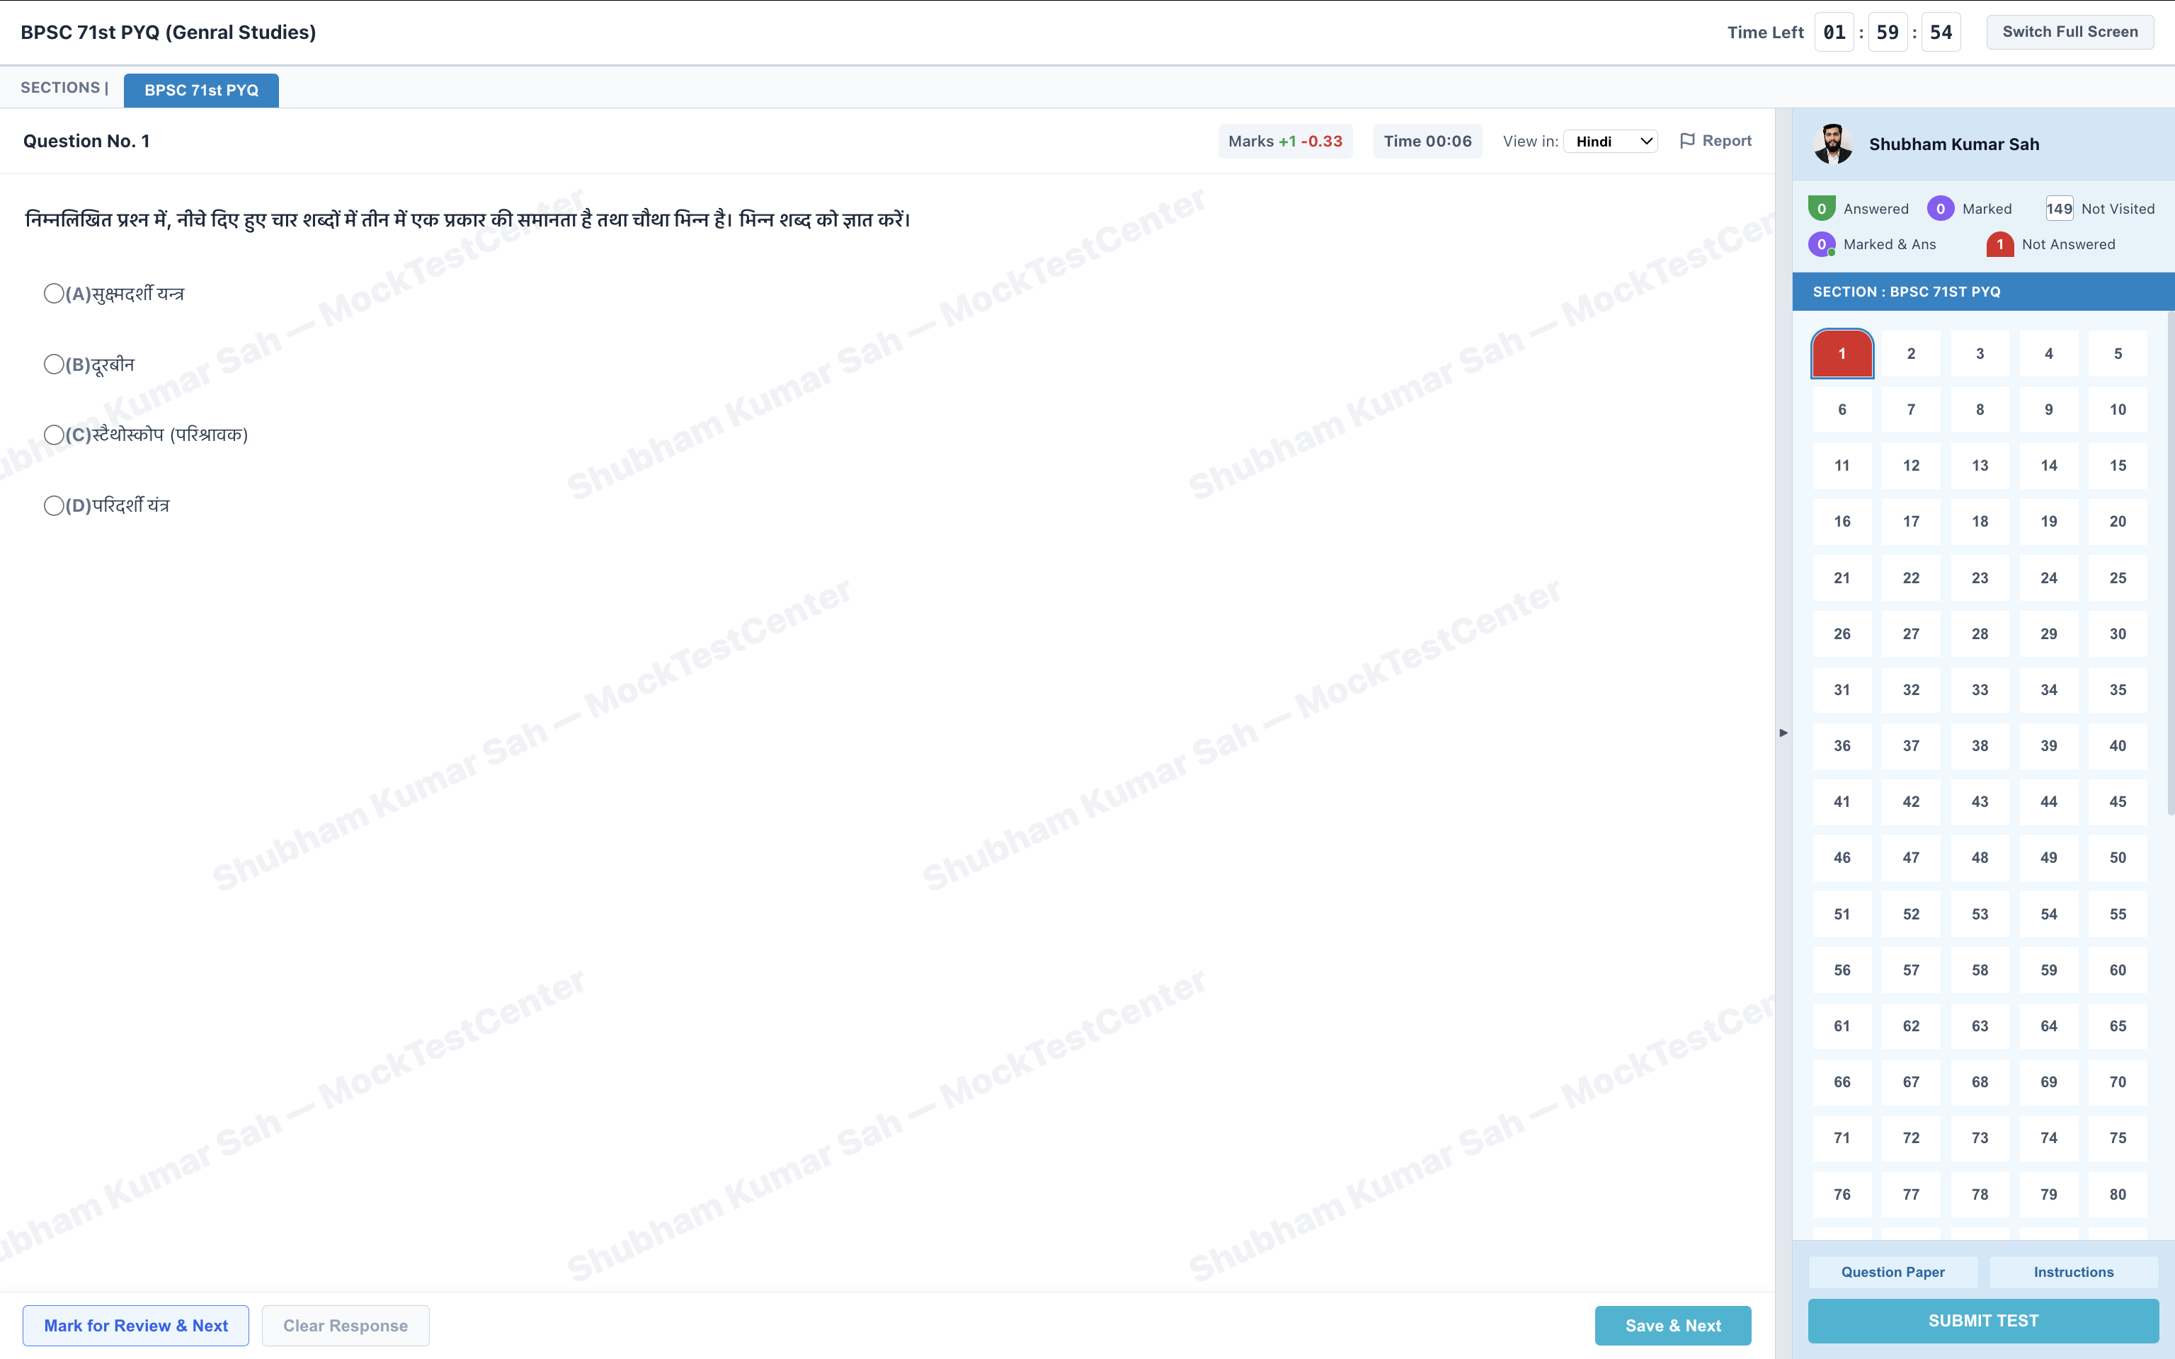Open question 13 from the palette
Viewport: 2175px width, 1359px height.
coord(1980,466)
